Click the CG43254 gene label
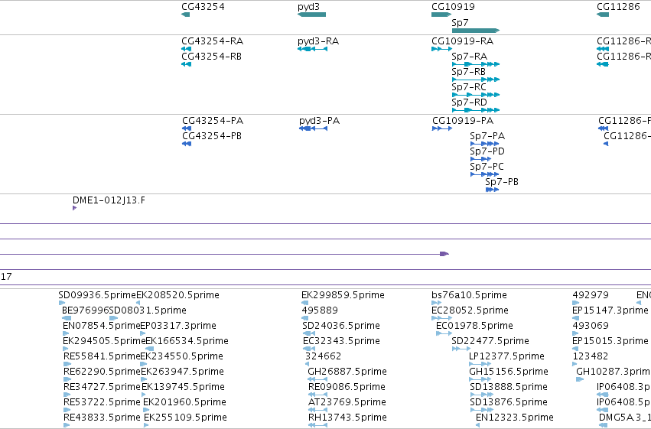This screenshot has height=429, width=651. point(203,7)
